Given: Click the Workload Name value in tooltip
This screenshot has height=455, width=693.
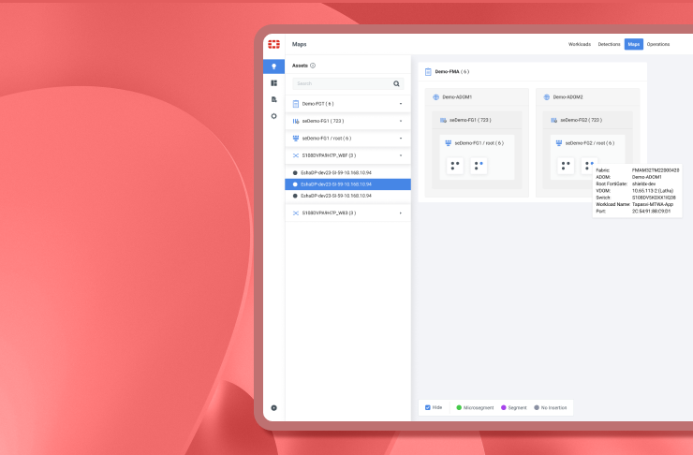Looking at the screenshot, I should tap(653, 204).
